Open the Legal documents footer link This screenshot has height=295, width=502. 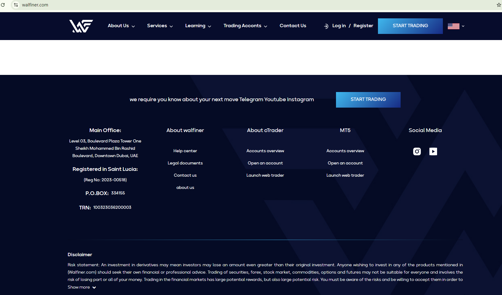(185, 163)
